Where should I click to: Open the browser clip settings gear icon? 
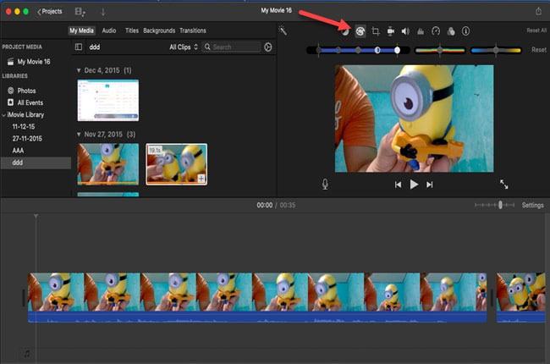click(x=268, y=47)
